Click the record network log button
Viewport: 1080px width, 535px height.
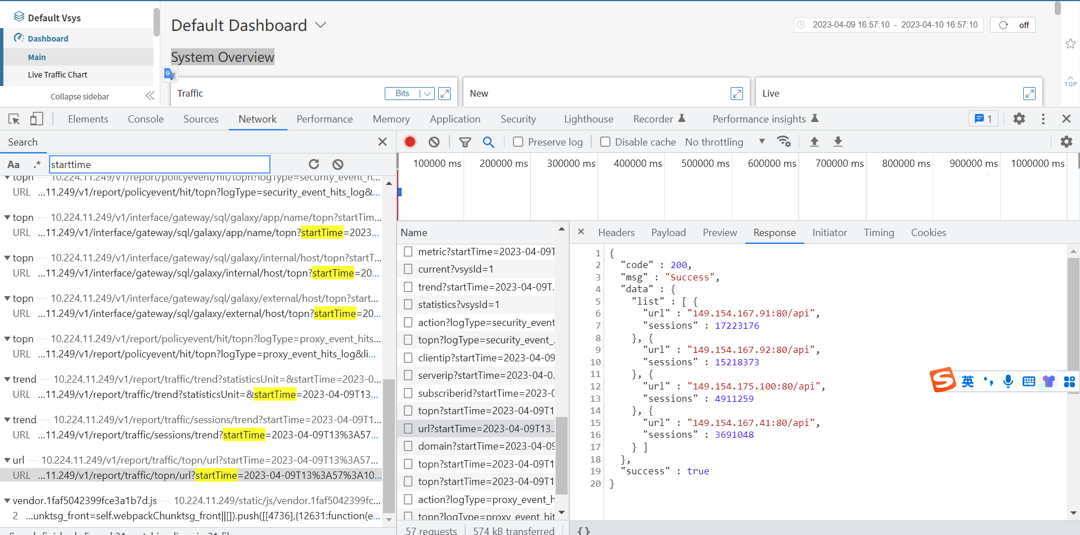[410, 142]
